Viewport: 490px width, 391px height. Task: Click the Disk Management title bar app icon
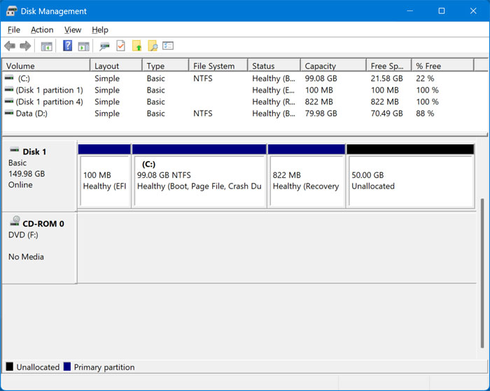click(11, 11)
